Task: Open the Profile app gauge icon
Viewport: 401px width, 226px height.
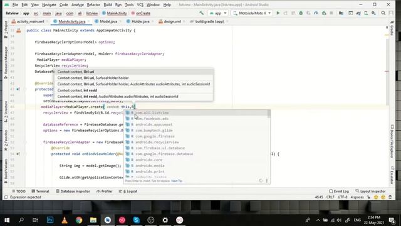Action: pos(316,13)
